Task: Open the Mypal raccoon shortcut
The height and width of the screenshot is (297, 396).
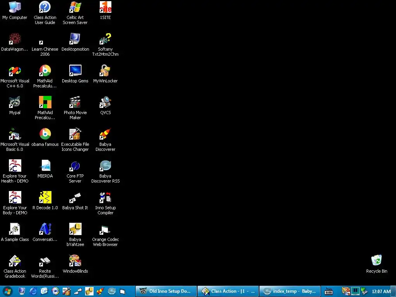Action: click(x=15, y=106)
